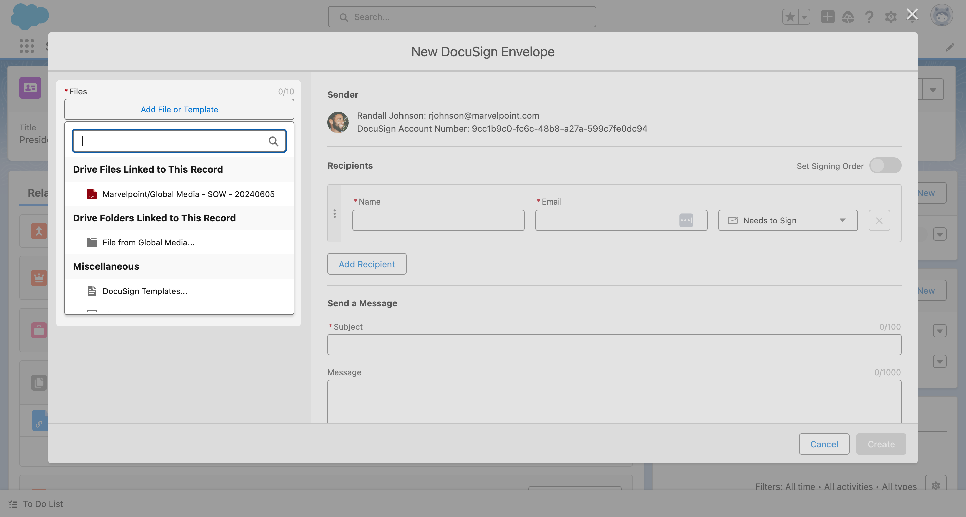This screenshot has width=966, height=517.
Task: Click the Add Recipient button
Action: [x=366, y=264]
